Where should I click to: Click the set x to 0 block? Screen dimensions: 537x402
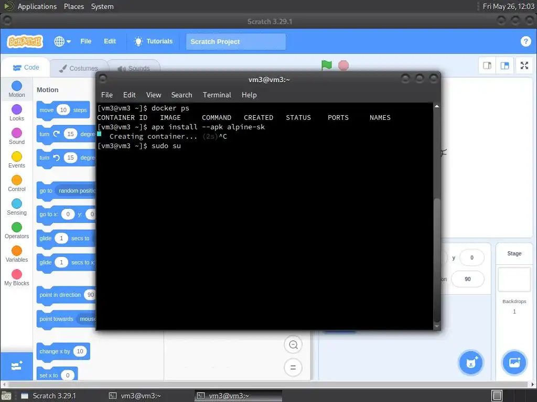[57, 374]
